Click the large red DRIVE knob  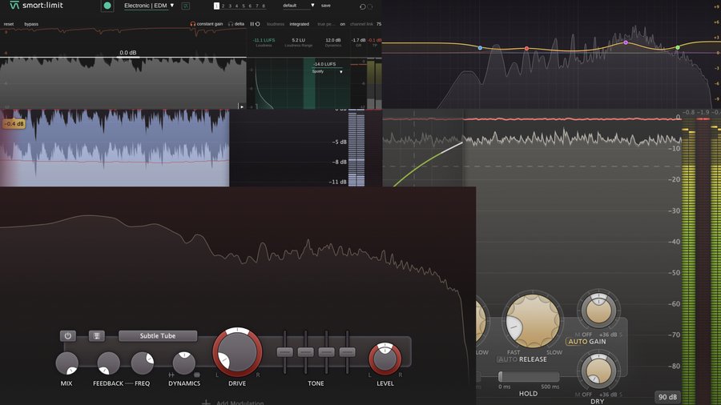[237, 351]
